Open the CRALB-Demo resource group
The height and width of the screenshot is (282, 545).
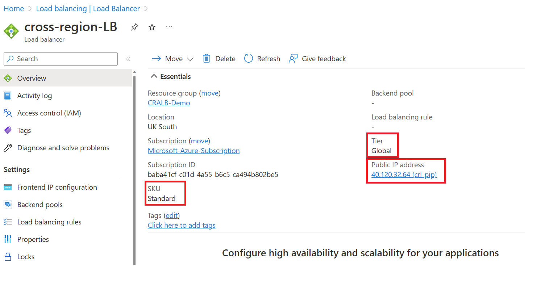(x=169, y=103)
